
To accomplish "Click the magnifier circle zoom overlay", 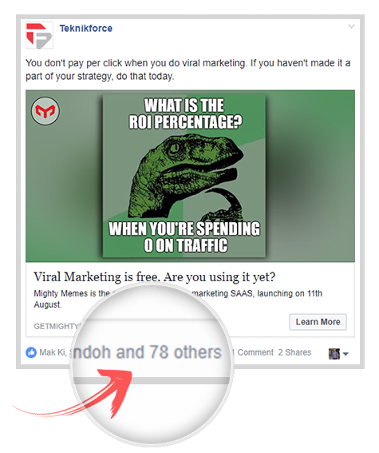I will click(x=152, y=364).
